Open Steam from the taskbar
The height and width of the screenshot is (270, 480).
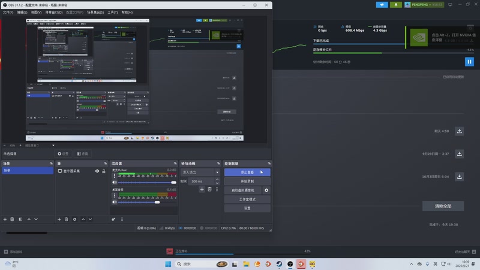point(279,264)
